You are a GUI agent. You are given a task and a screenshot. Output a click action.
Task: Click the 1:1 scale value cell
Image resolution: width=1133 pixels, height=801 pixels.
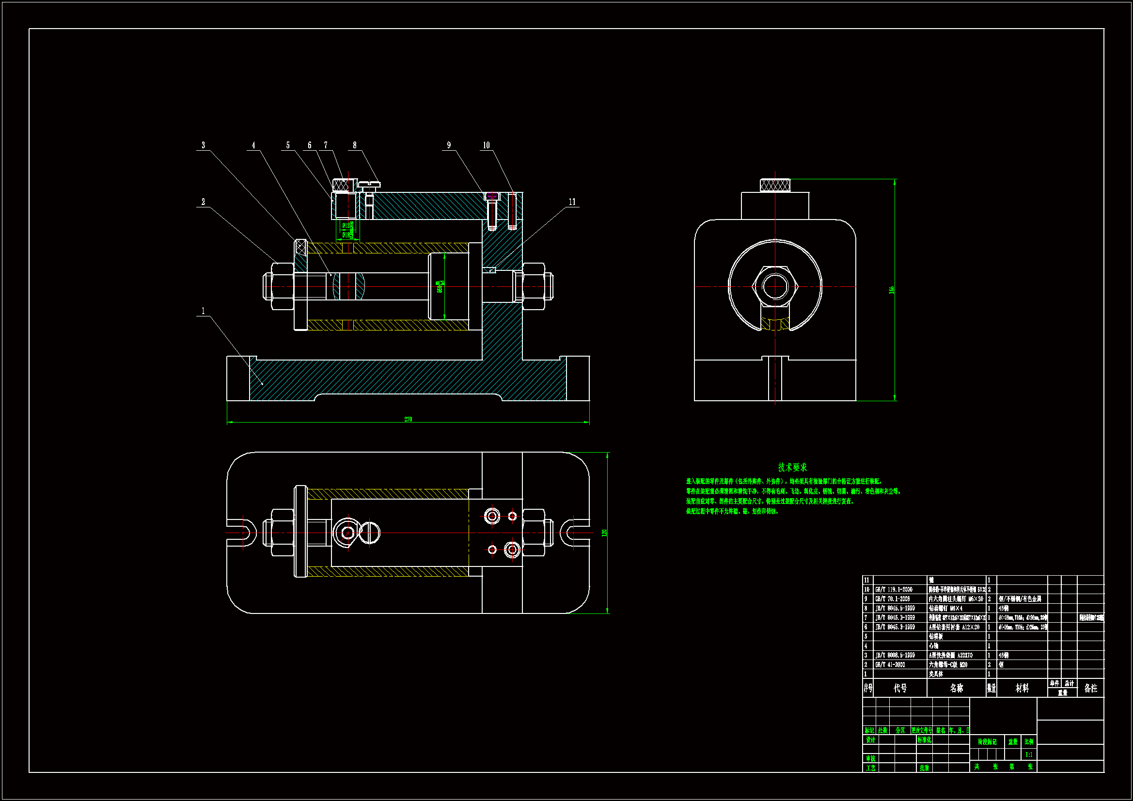1028,754
